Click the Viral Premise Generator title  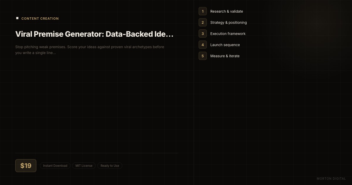[94, 34]
